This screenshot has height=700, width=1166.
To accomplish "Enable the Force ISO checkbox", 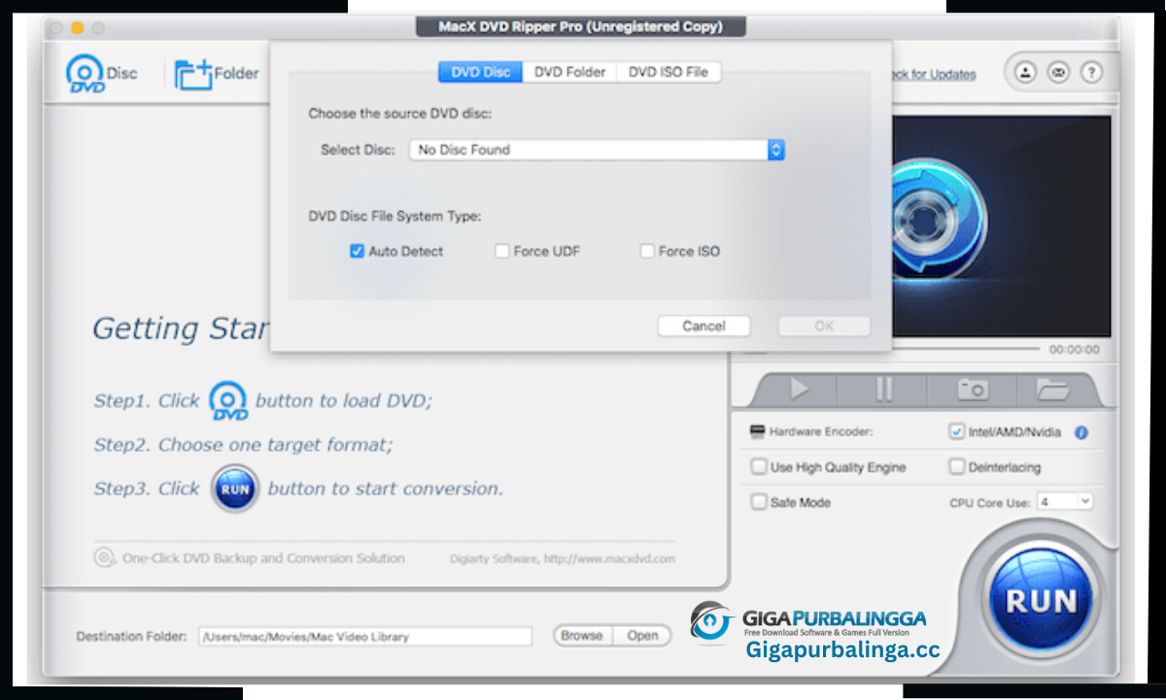I will [x=646, y=251].
